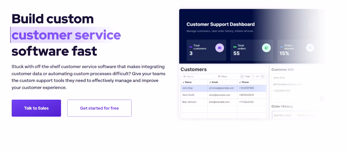Screen dimensions: 349x151
Task: Click pencil icon beside Name header
Action: (183, 82)
